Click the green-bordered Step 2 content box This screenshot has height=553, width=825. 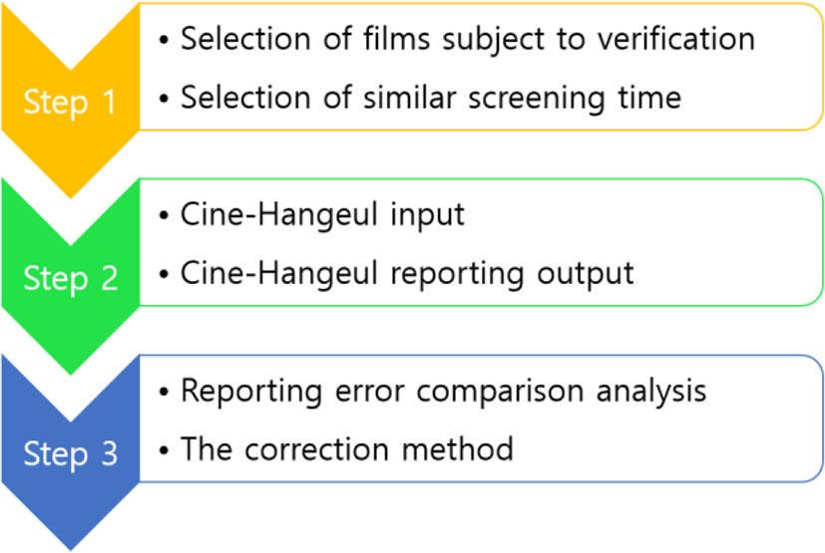pyautogui.click(x=481, y=242)
